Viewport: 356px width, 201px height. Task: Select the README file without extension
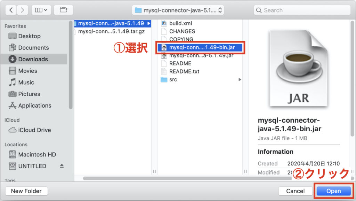(x=200, y=63)
